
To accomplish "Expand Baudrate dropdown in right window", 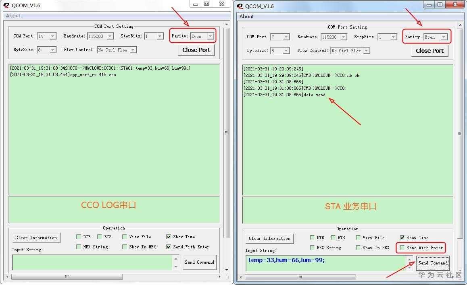I will (x=344, y=37).
